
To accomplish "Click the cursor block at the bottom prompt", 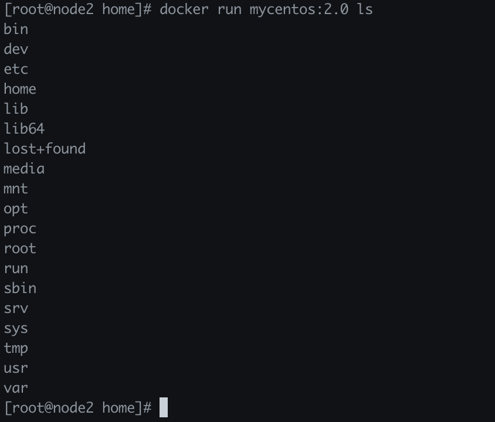I will click(x=164, y=407).
